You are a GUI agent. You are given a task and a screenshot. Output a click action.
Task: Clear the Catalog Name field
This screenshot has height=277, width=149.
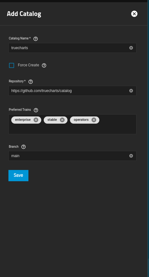pyautogui.click(x=131, y=48)
